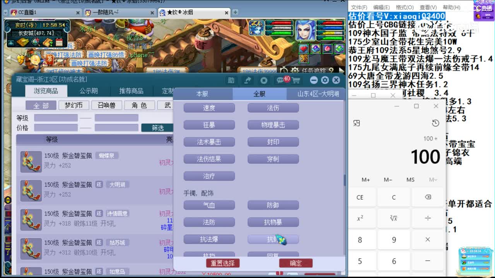Toggle the 狂暴 attribute filter
Screen dimensions: 495x278
[x=209, y=125]
